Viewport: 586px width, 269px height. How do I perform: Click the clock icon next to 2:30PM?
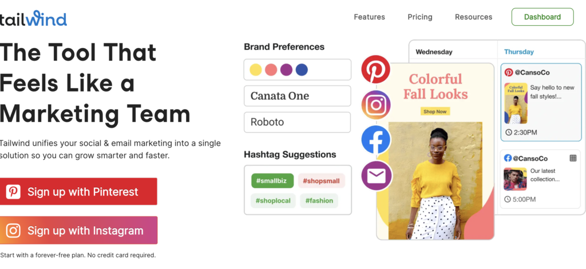pos(509,133)
